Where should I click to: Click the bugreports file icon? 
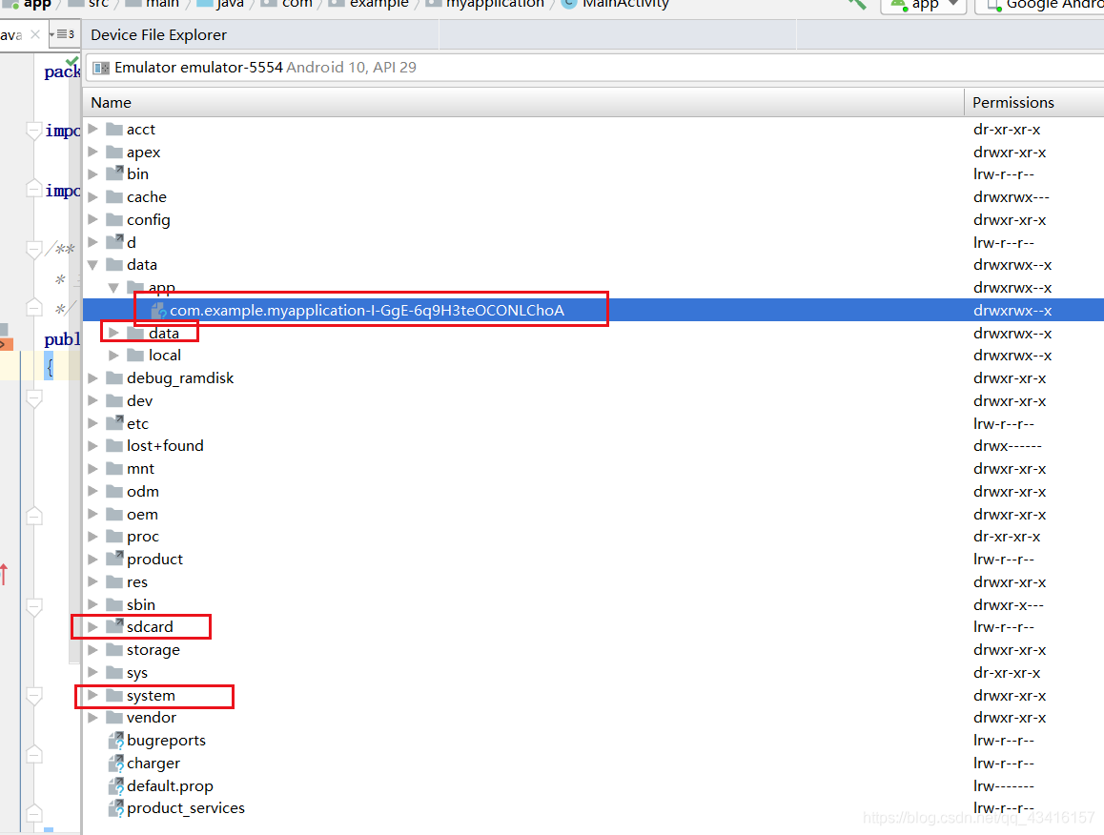coord(116,740)
